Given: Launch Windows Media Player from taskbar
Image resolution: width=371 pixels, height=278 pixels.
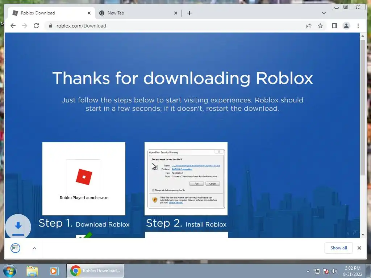Looking at the screenshot, I should click(54, 271).
